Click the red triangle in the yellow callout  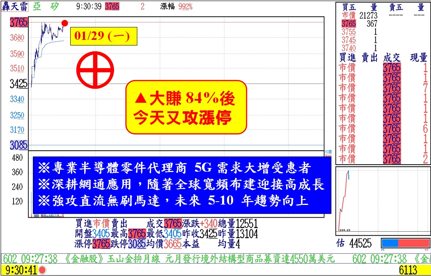coord(140,99)
